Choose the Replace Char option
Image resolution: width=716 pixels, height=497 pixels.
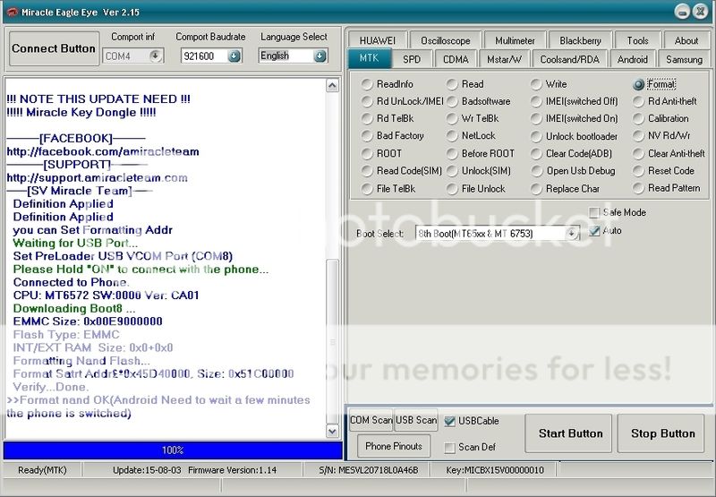566,188
